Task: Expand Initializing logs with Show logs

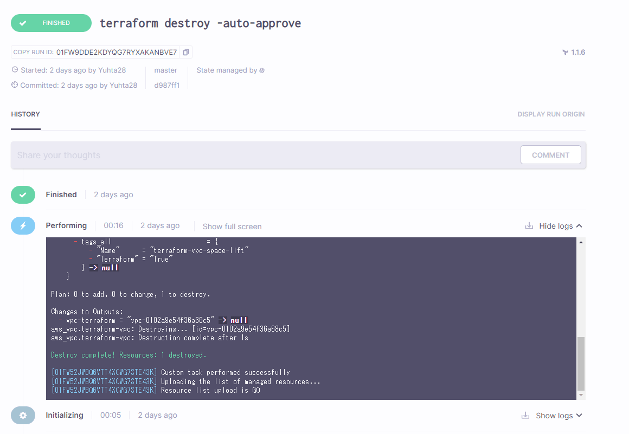Action: pyautogui.click(x=559, y=416)
